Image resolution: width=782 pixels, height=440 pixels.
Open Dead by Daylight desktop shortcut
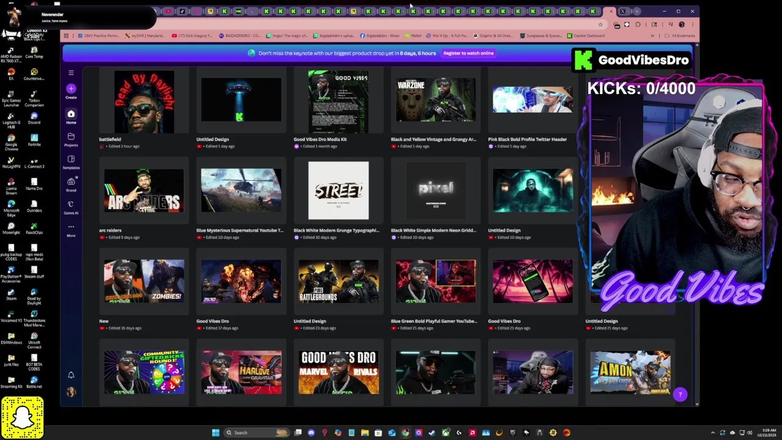point(34,296)
